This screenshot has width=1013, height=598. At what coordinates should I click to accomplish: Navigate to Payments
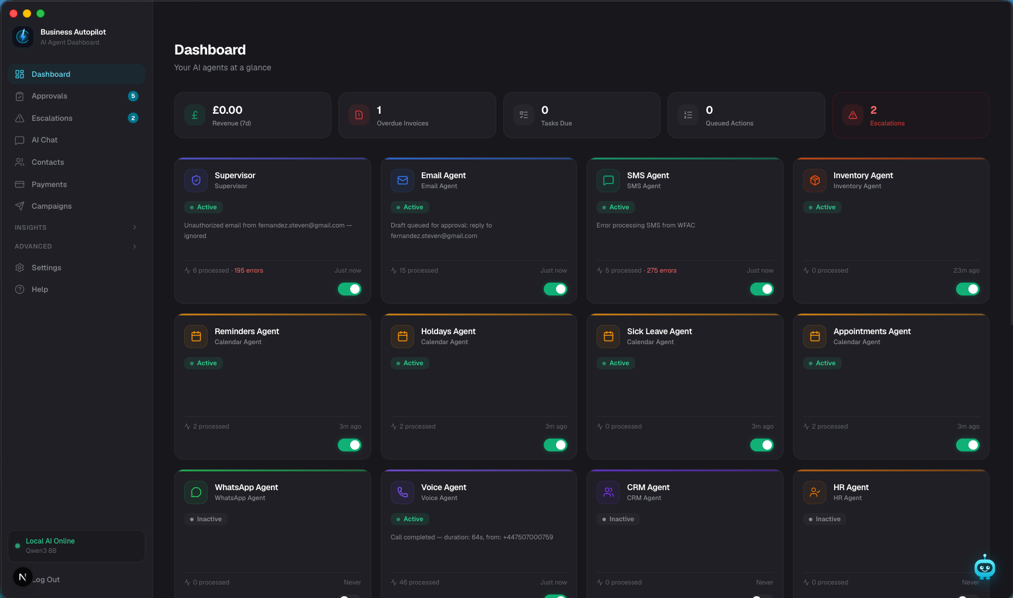point(77,185)
